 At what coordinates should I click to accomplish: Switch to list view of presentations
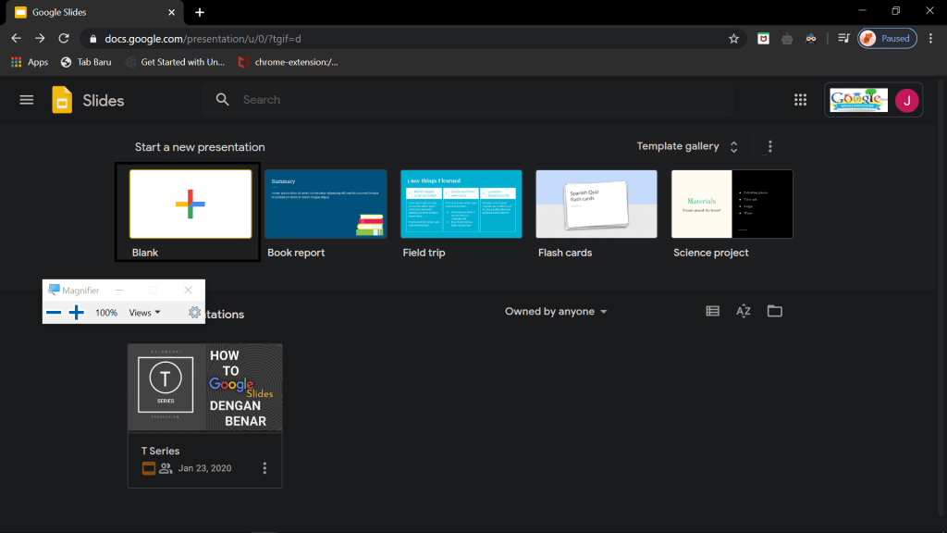[712, 311]
